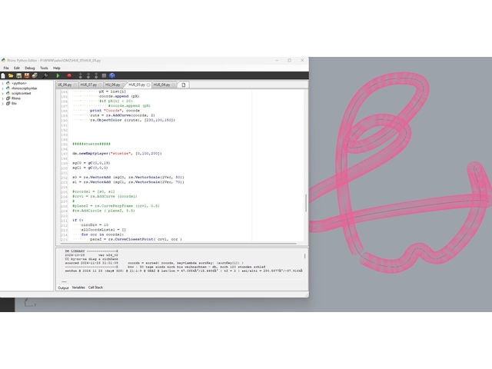Expand the scriptcontext tree node
Image resolution: width=492 pixels, height=369 pixels.
[x=3, y=94]
